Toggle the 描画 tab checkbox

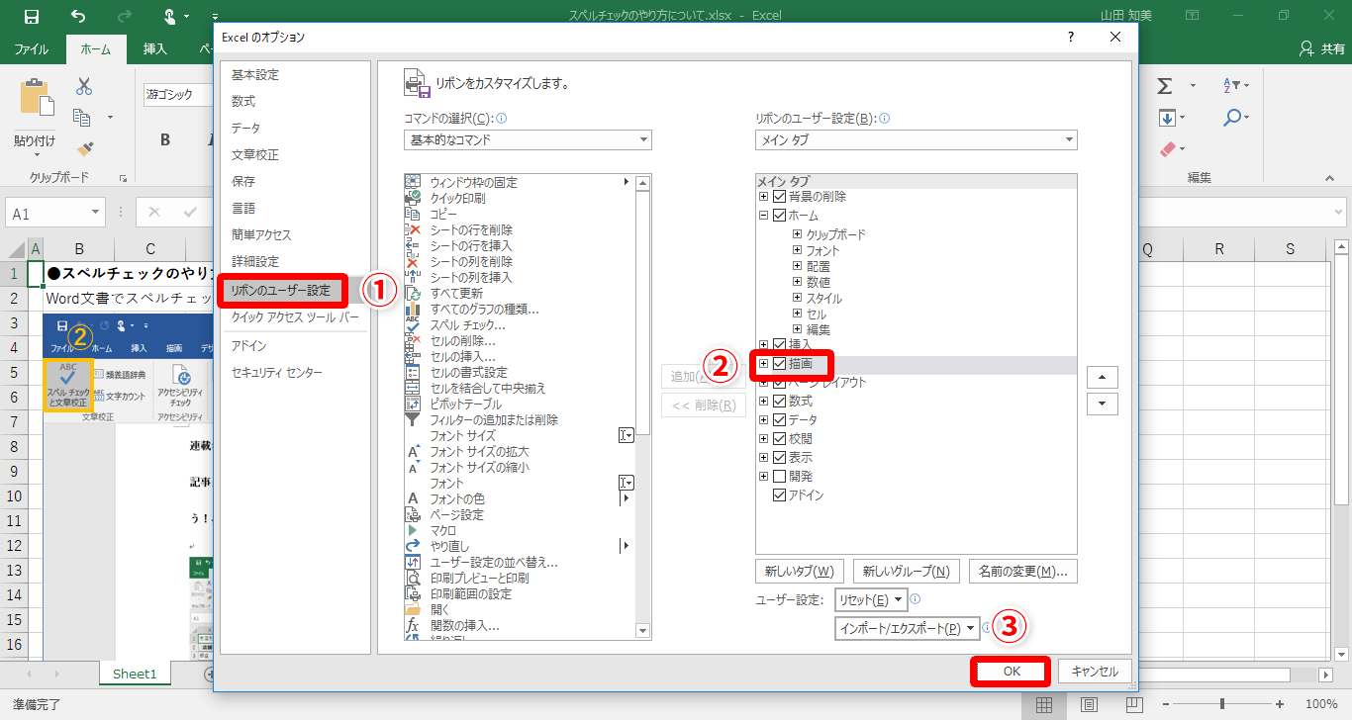tap(779, 365)
